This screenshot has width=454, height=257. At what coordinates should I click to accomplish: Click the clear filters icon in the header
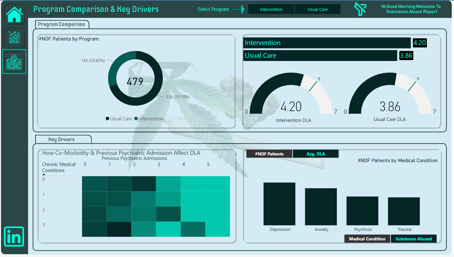[361, 9]
